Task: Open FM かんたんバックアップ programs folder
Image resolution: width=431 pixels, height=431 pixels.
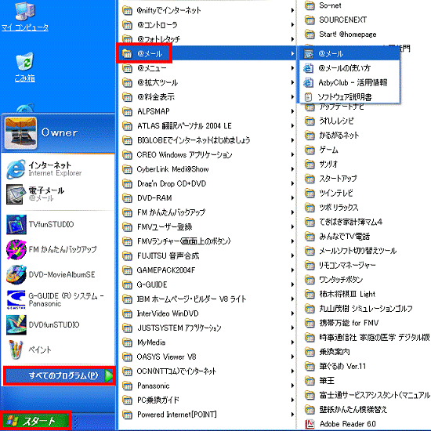Action: tap(208, 212)
